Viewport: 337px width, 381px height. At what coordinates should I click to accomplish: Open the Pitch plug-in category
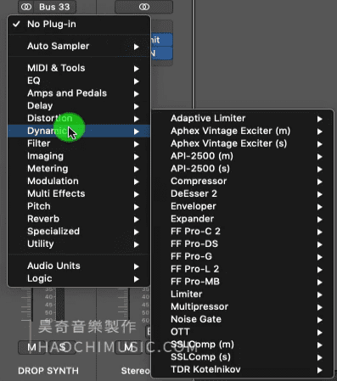click(x=79, y=206)
